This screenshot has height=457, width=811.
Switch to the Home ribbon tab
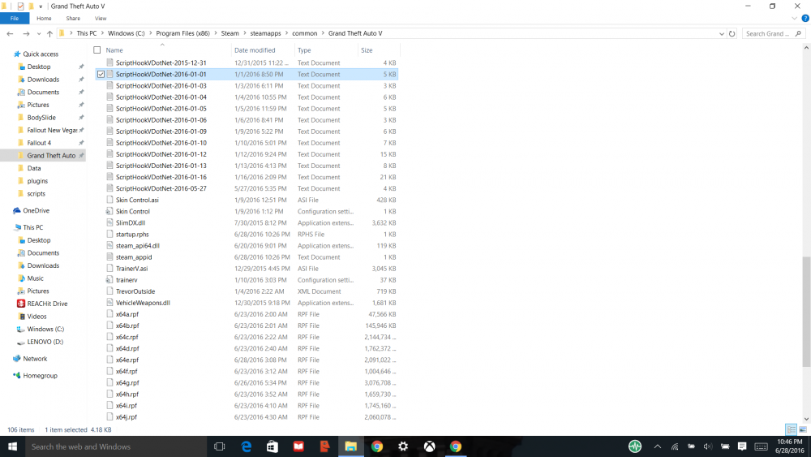coord(44,18)
